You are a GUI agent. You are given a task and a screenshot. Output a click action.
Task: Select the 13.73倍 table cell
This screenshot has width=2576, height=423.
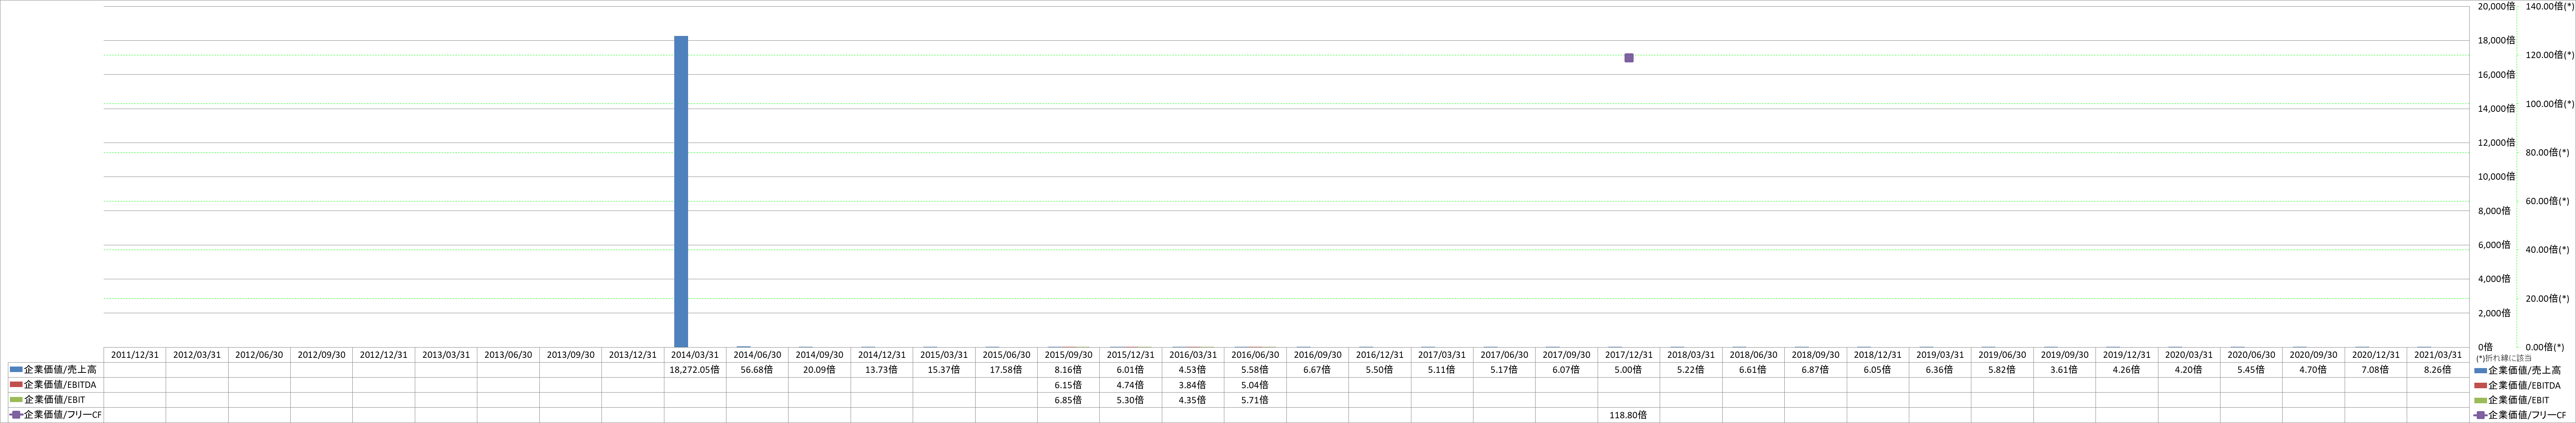881,369
